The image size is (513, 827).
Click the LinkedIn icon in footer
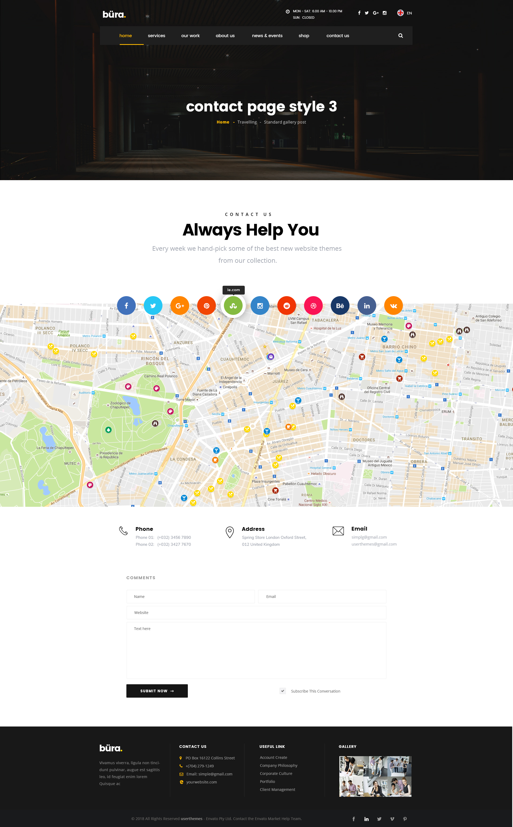(366, 819)
